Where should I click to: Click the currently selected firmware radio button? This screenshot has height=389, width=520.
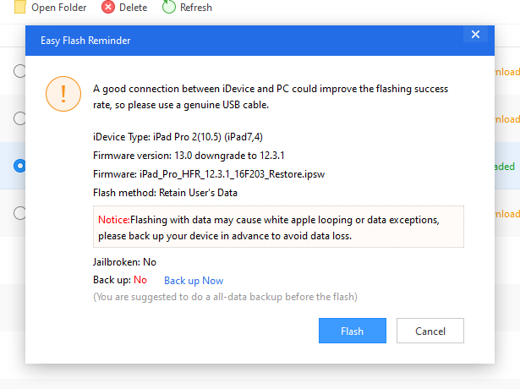(x=19, y=167)
